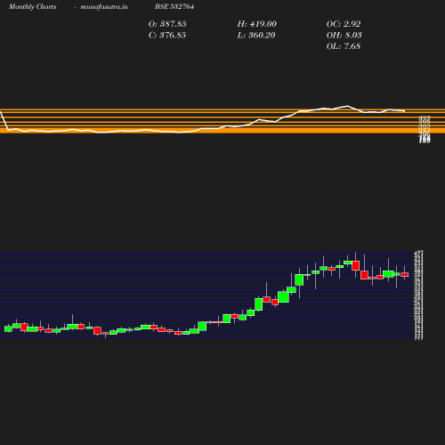Click the peak of the white line chart
This screenshot has height=445, width=445.
(x=347, y=106)
